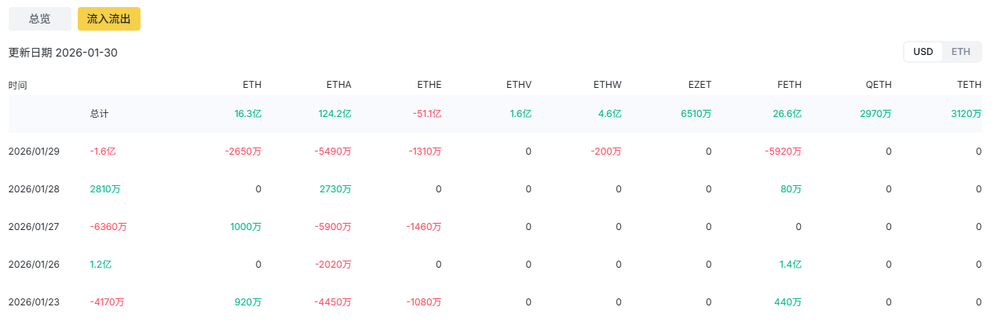This screenshot has height=325, width=1001.
Task: Click the ETHA column header
Action: (x=338, y=85)
